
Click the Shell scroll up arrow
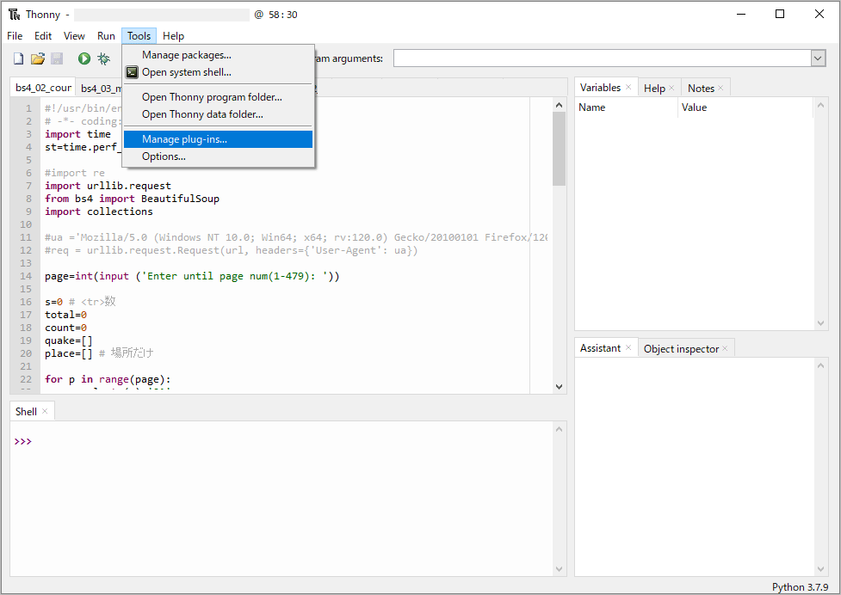(x=559, y=429)
